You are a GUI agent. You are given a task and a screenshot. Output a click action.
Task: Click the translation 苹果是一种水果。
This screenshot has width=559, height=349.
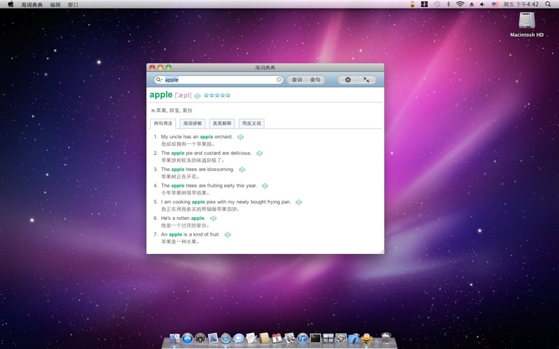180,242
